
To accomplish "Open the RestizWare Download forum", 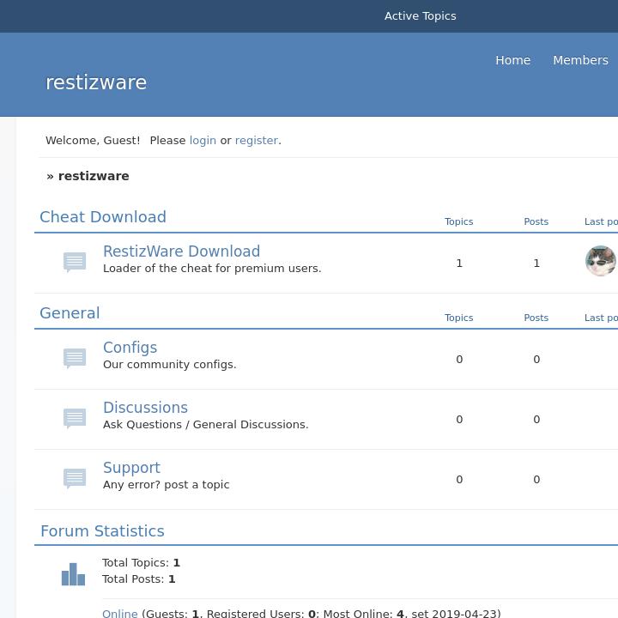I will 181,251.
